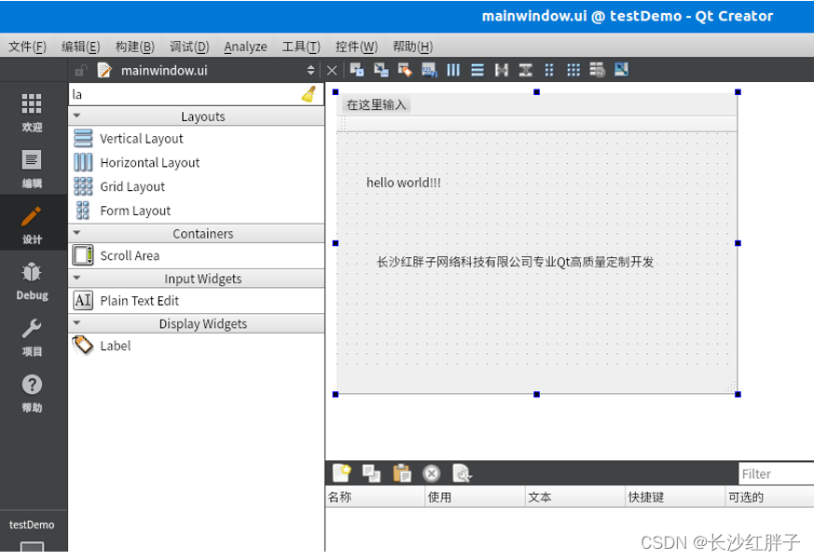Select the 长沙红胖子 company label on form

point(515,262)
